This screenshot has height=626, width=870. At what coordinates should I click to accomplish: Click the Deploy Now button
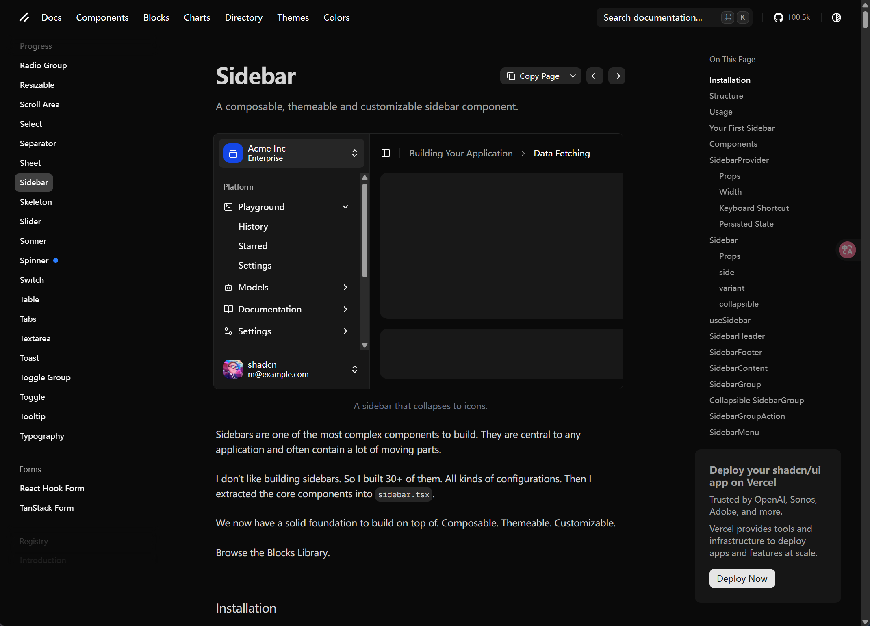742,578
